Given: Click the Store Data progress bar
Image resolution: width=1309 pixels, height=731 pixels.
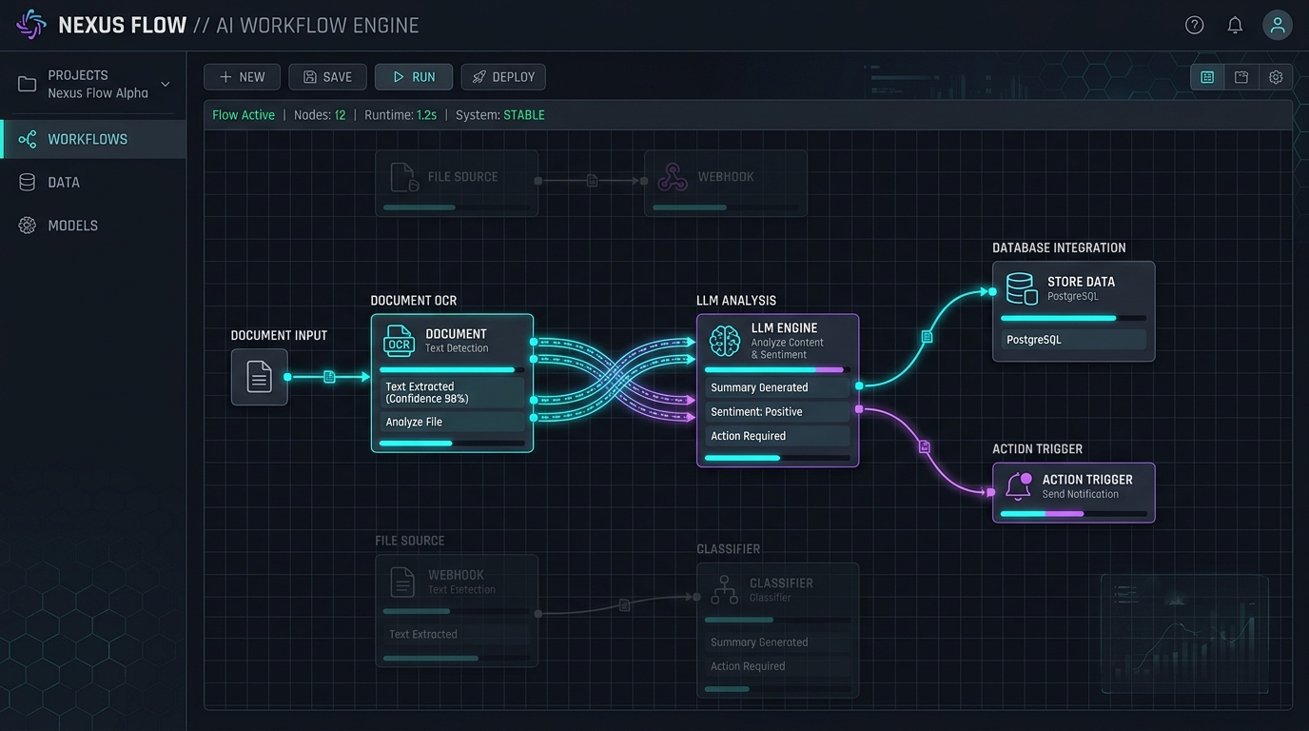Looking at the screenshot, I should (x=1073, y=318).
